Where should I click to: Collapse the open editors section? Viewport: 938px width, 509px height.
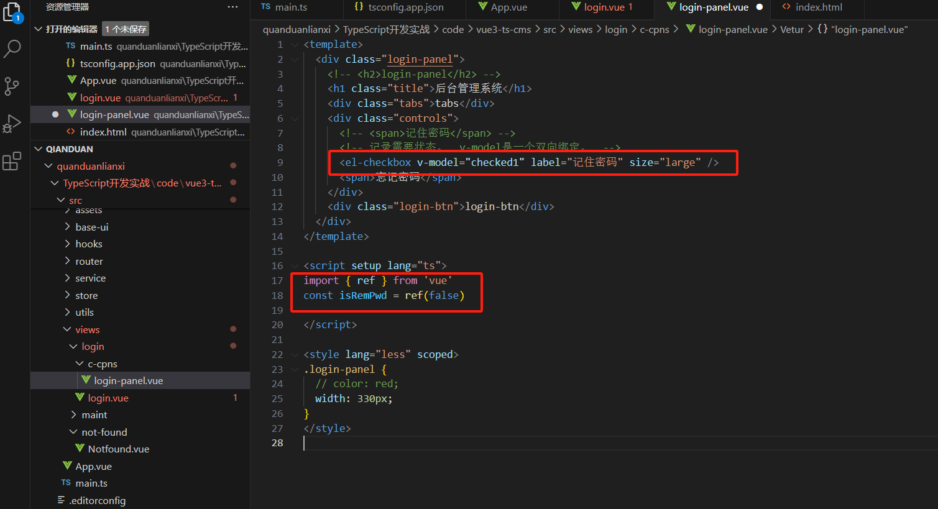point(39,29)
